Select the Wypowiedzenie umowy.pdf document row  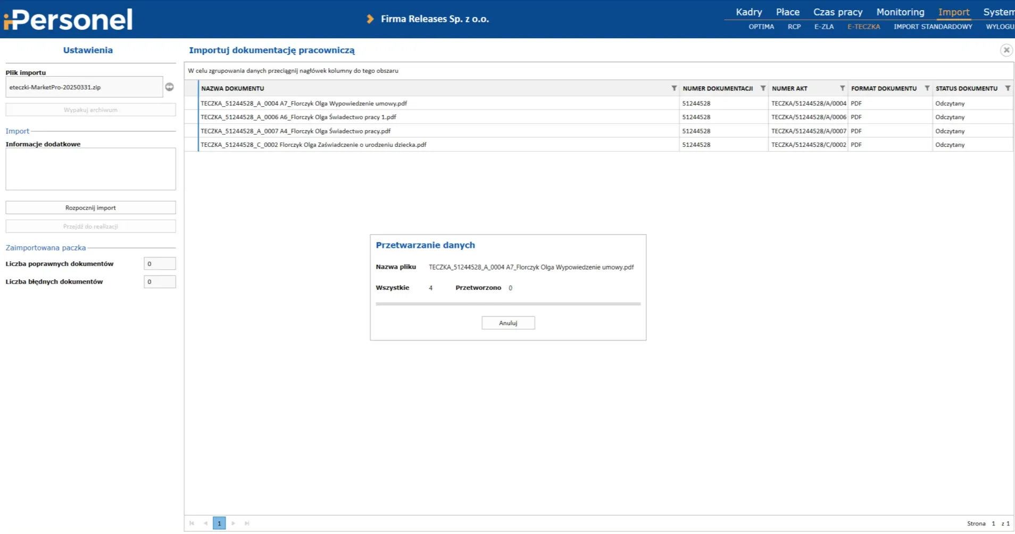tap(303, 104)
